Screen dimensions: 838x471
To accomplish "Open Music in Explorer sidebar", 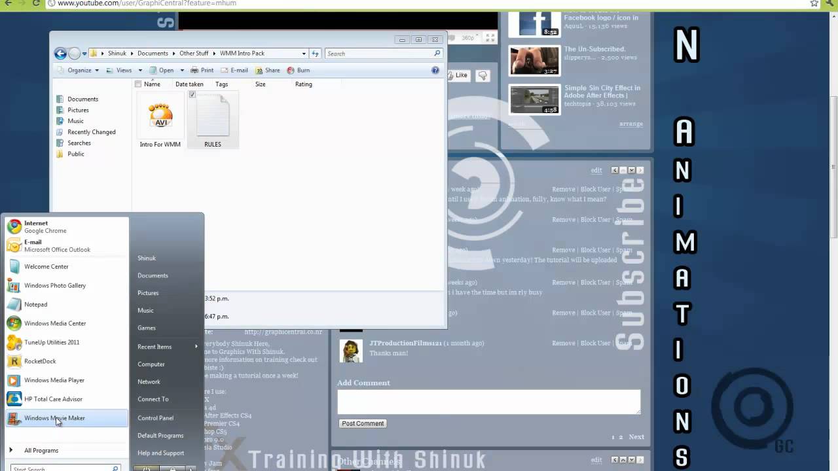I will (76, 121).
